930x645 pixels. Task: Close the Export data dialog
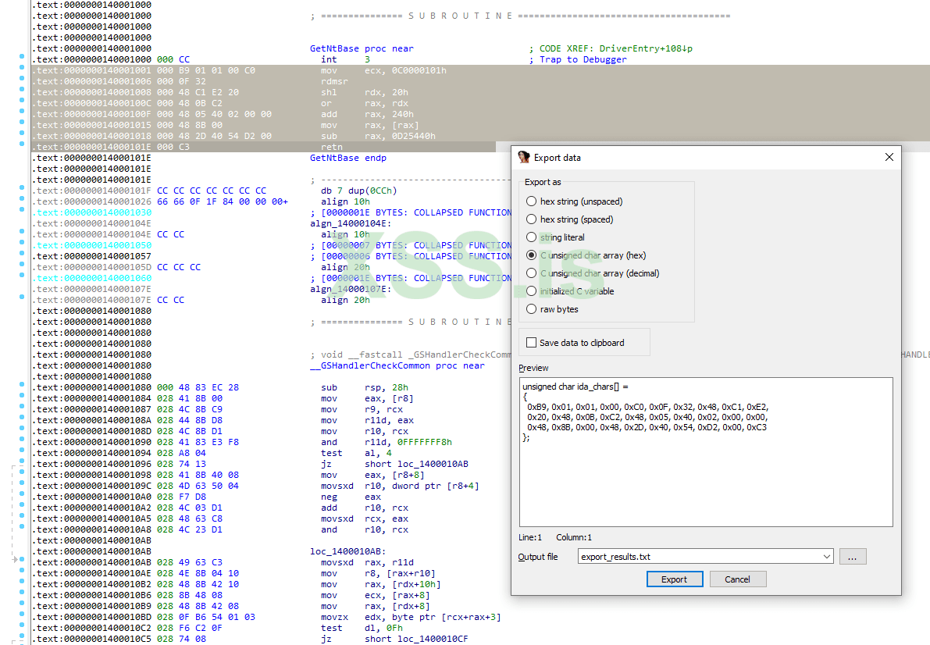tap(889, 157)
